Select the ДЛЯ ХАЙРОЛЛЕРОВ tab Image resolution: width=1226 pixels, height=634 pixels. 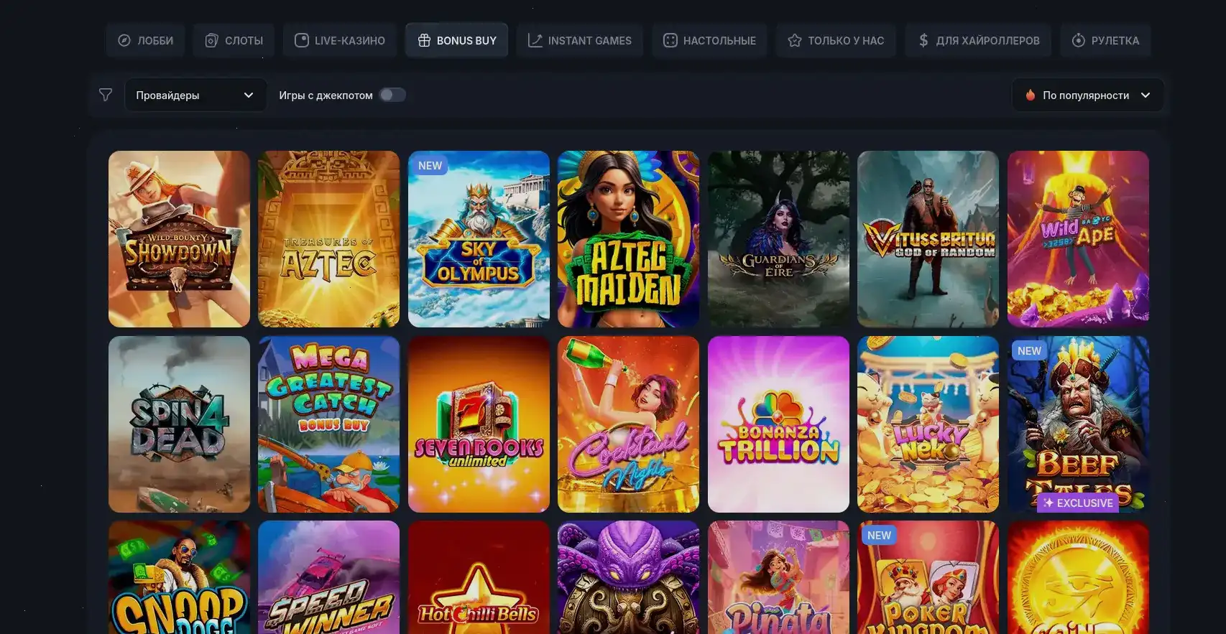(x=978, y=40)
